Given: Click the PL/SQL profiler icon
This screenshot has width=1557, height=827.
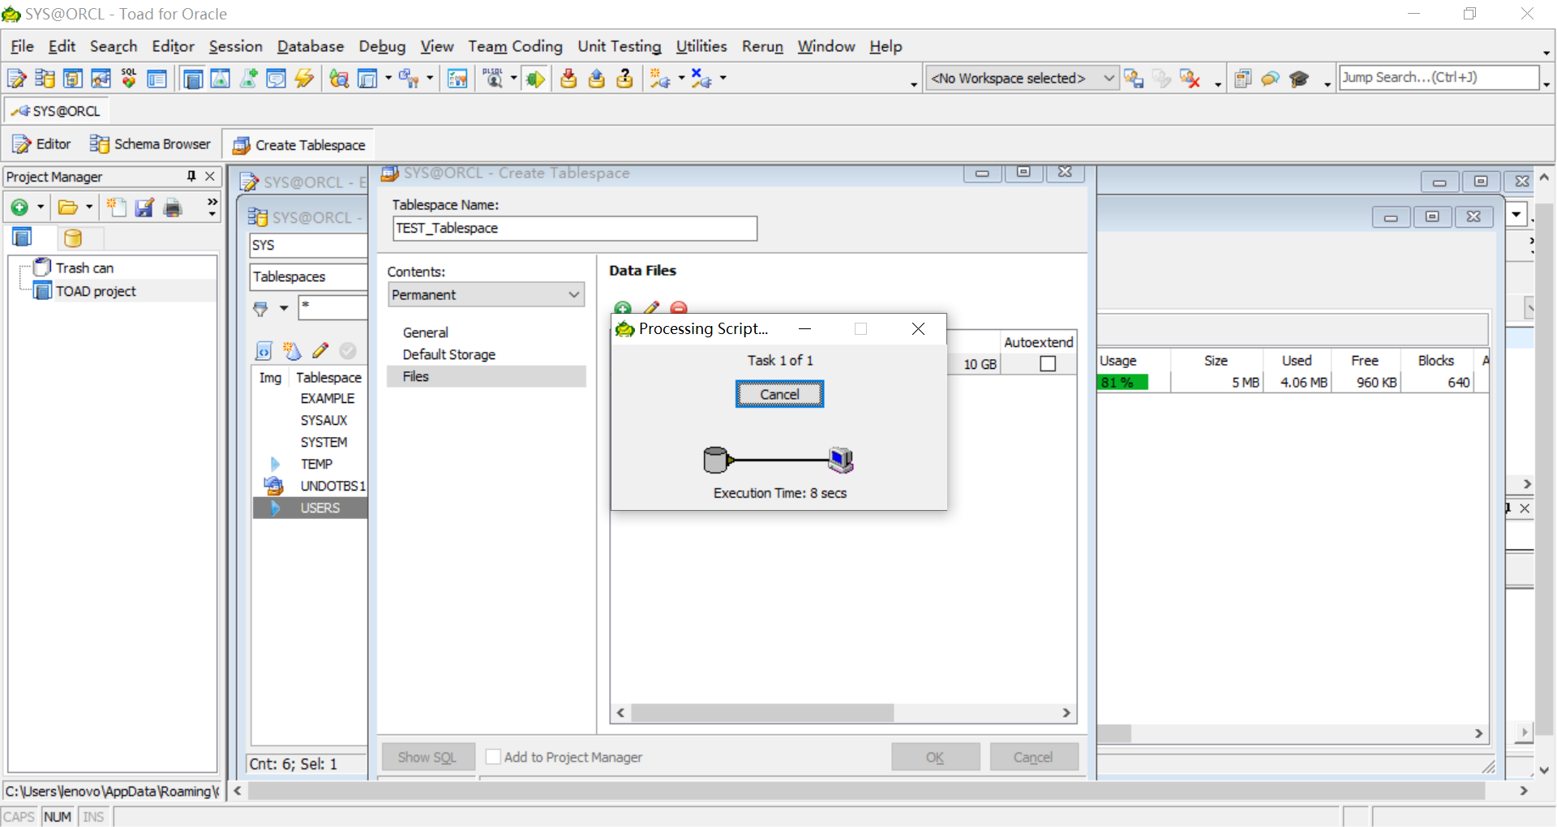Looking at the screenshot, I should pyautogui.click(x=493, y=79).
